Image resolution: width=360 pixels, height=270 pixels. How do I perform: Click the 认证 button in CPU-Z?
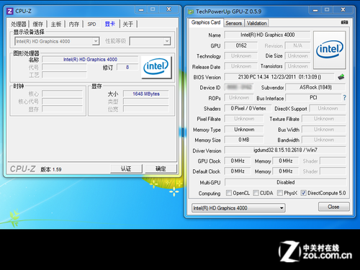[x=126, y=168]
